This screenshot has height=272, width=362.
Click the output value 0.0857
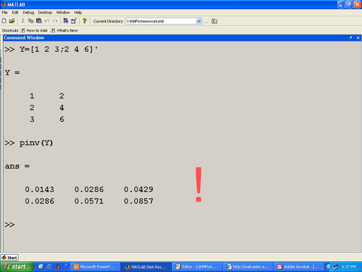[x=138, y=201]
